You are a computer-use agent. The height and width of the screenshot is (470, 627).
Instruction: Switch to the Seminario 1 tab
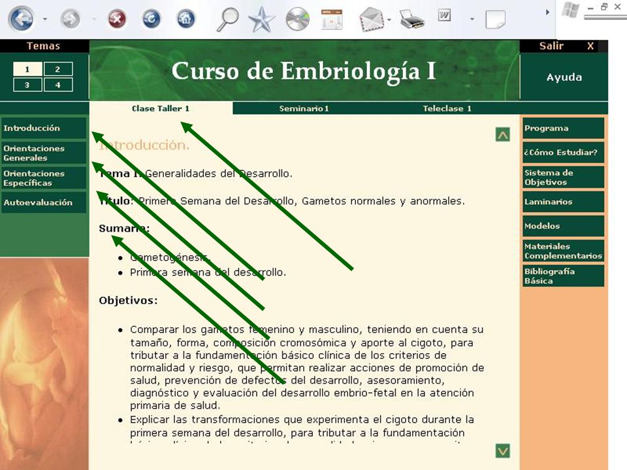304,108
